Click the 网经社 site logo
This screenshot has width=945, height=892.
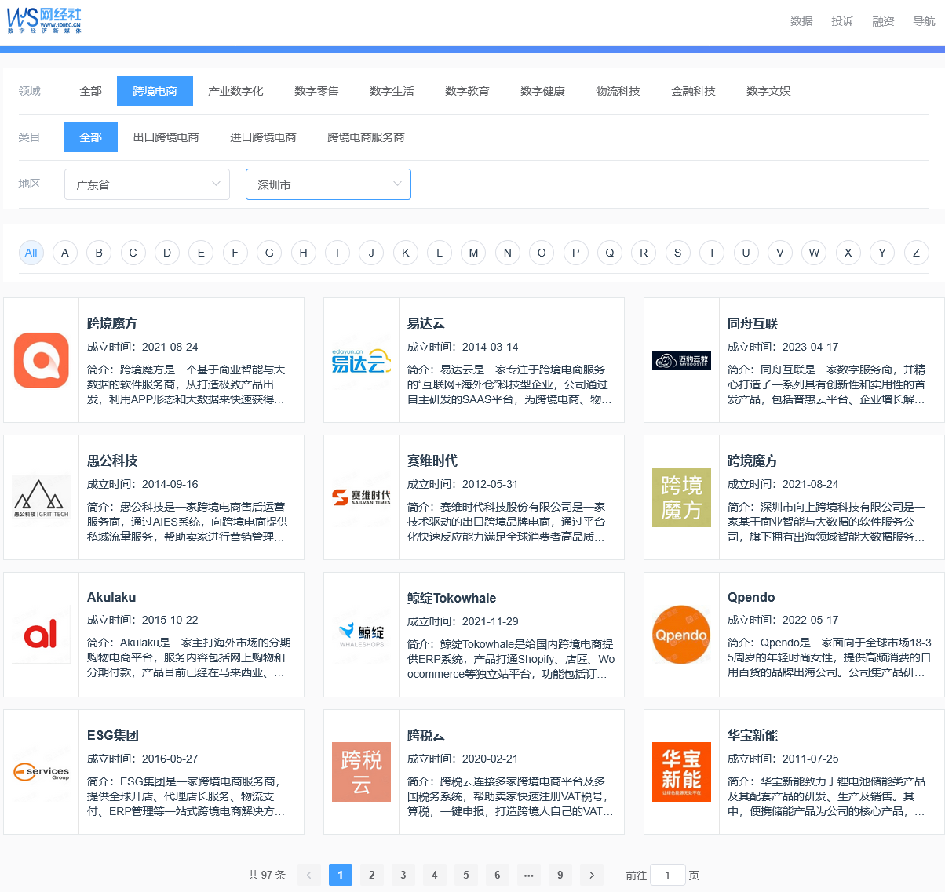pos(44,20)
